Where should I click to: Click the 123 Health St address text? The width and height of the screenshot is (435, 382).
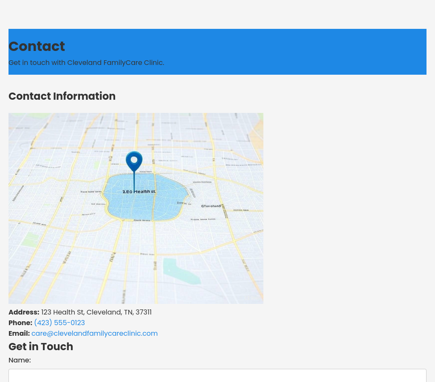click(96, 312)
